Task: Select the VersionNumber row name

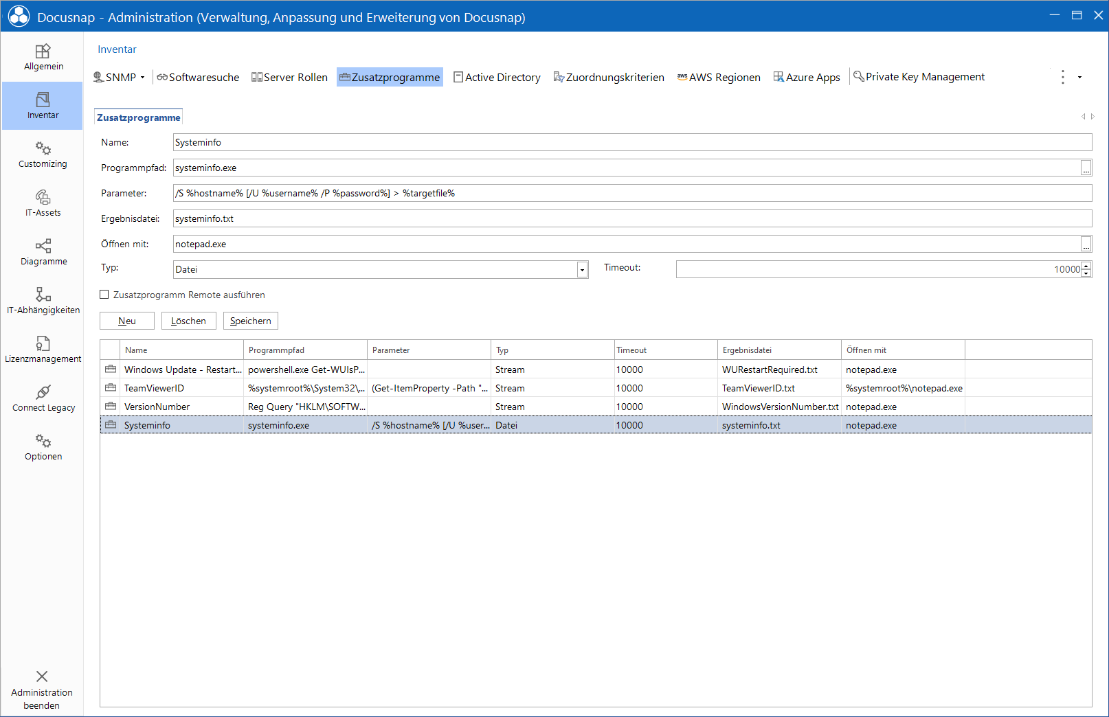Action: click(157, 407)
